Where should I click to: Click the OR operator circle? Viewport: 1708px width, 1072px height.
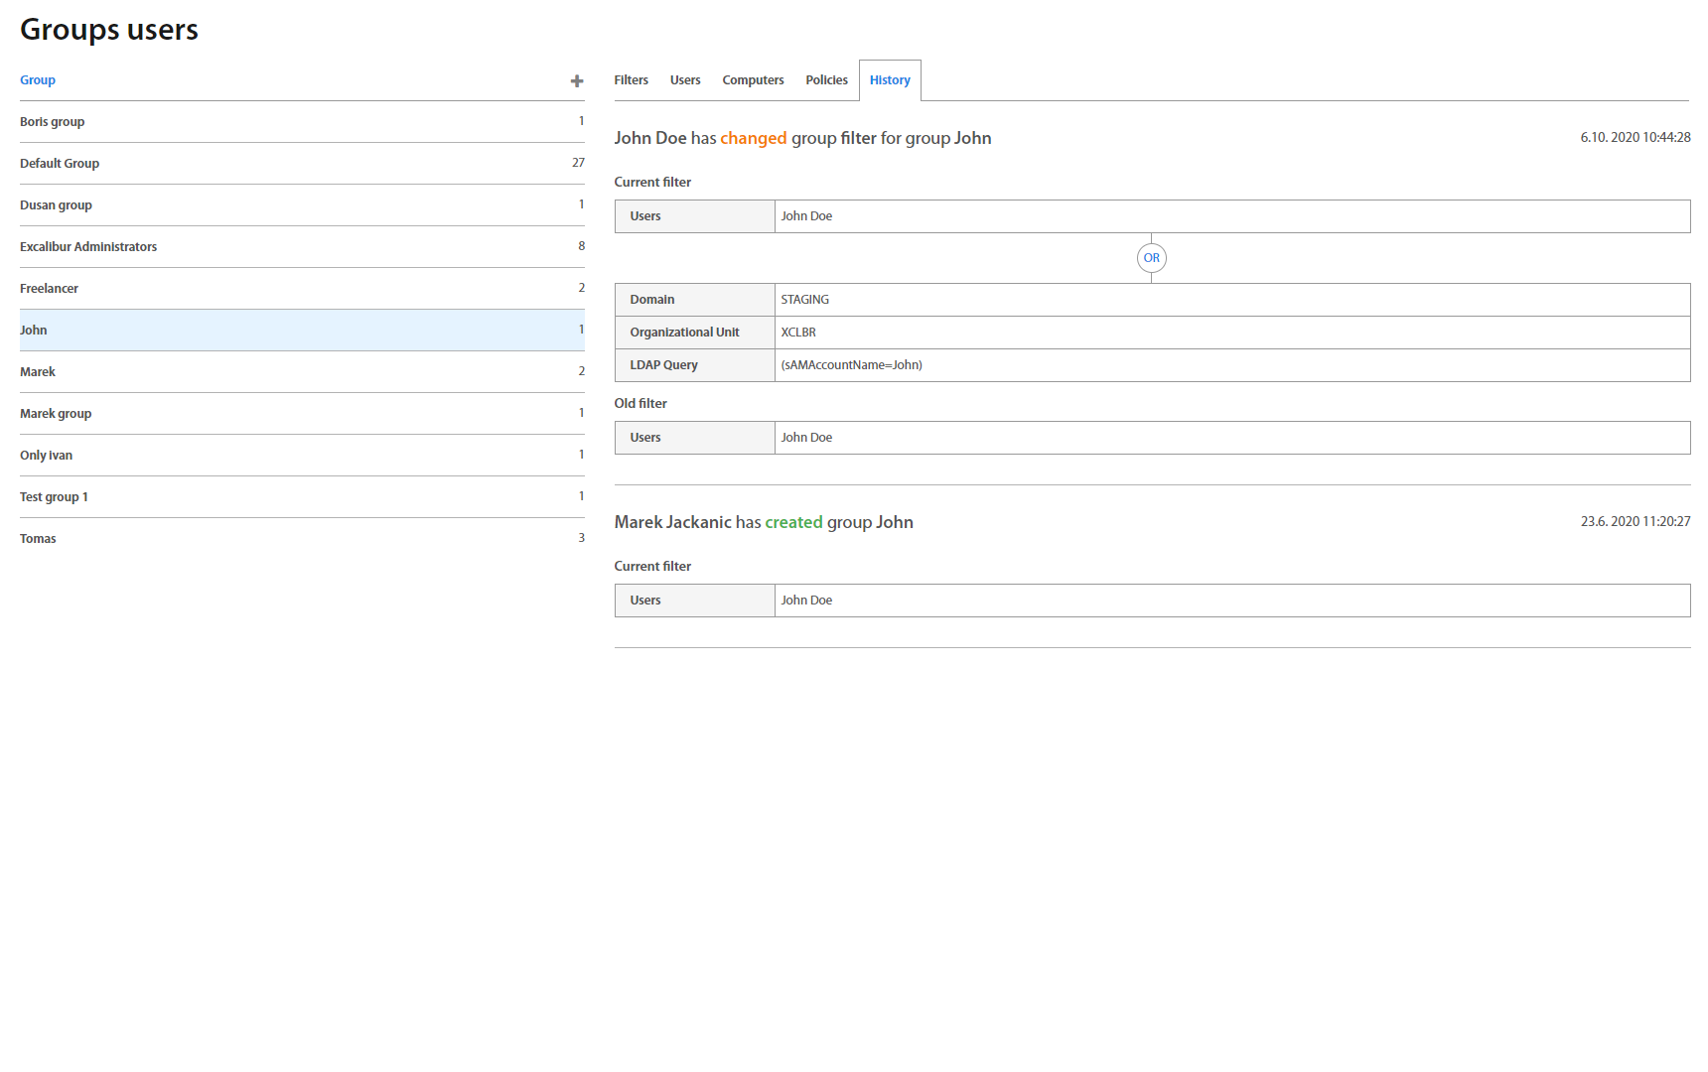1151,258
